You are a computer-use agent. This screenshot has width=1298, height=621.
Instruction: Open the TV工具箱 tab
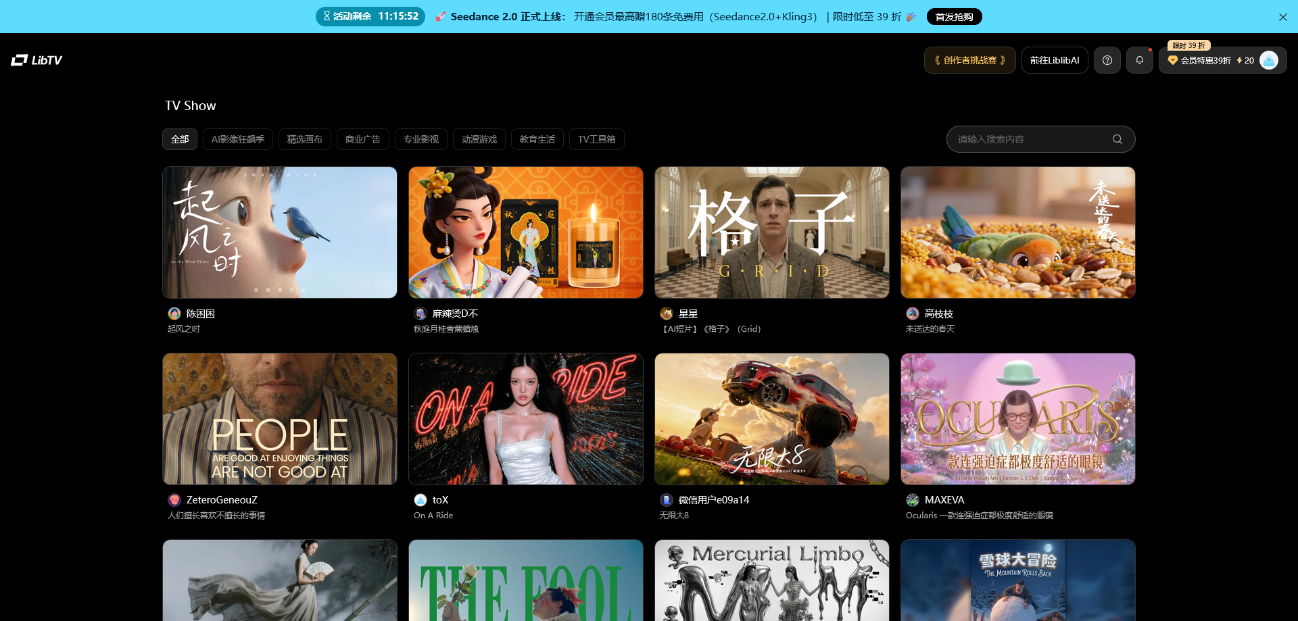pos(596,139)
